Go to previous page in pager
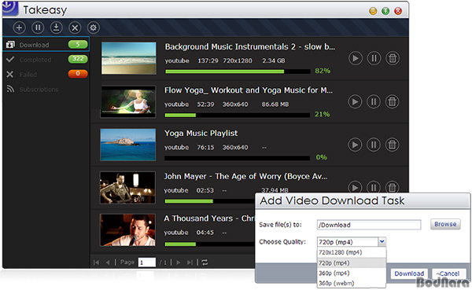The height and width of the screenshot is (290, 472). pyautogui.click(x=108, y=262)
